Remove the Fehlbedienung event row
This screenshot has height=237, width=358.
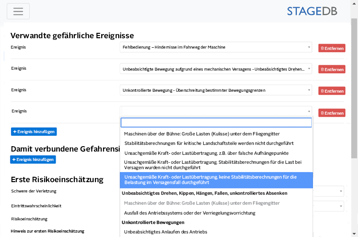pos(331,48)
